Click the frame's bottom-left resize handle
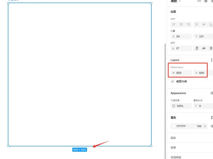The width and height of the screenshot is (213, 159). 8,146
